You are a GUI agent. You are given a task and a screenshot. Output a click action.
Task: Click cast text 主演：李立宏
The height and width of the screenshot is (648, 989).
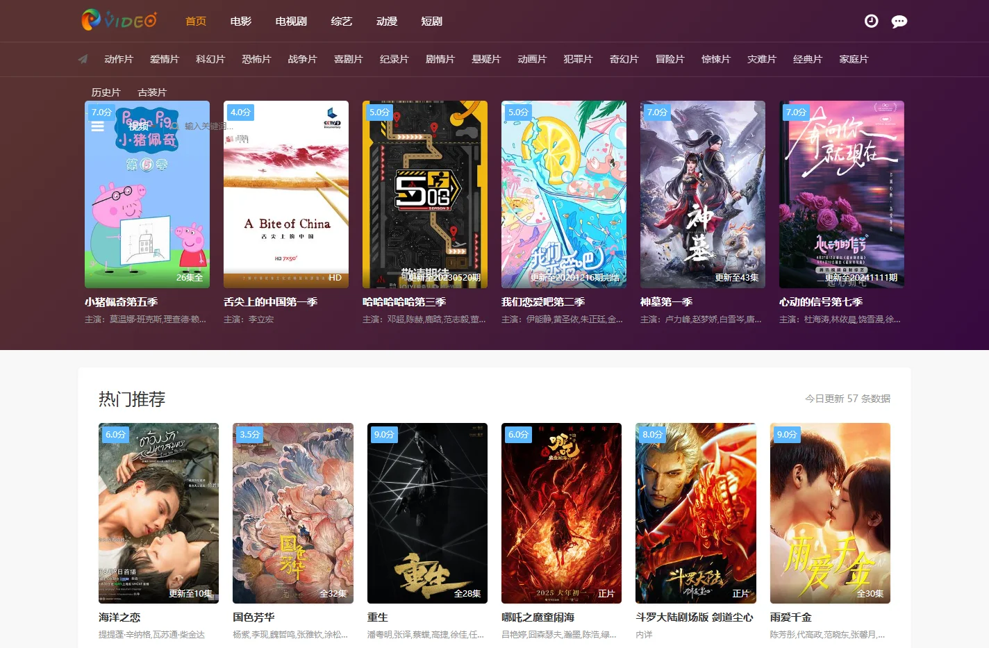click(x=249, y=319)
